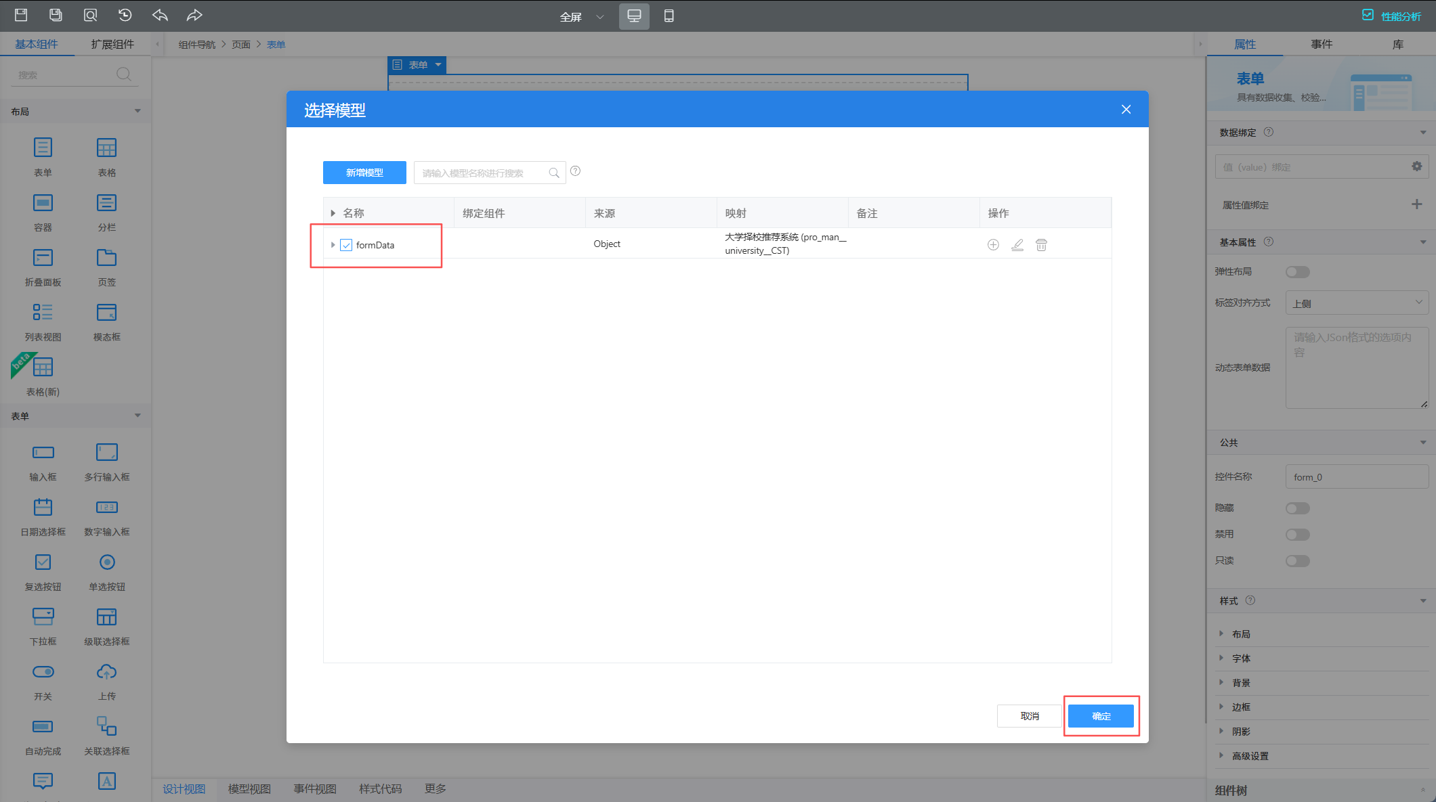Click the undo arrow in top toolbar
This screenshot has height=802, width=1436.
point(160,16)
